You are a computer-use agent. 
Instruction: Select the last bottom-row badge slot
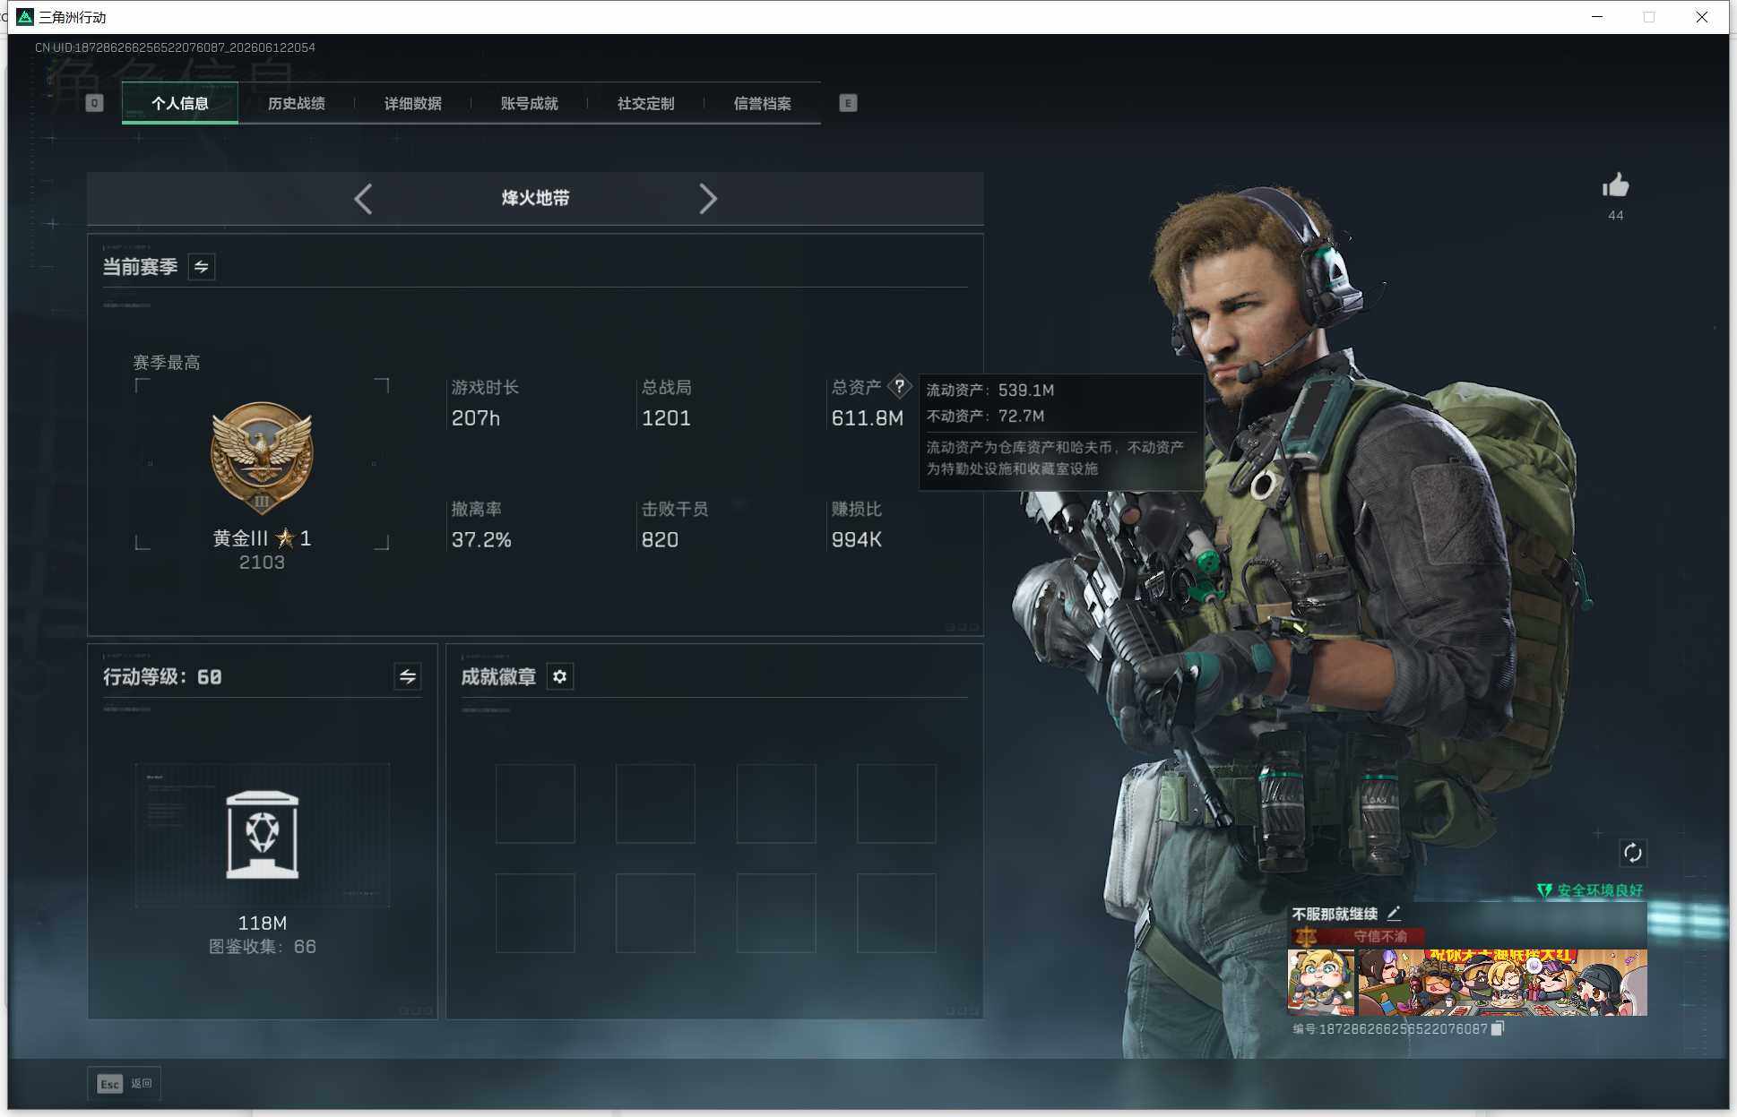pyautogui.click(x=896, y=913)
